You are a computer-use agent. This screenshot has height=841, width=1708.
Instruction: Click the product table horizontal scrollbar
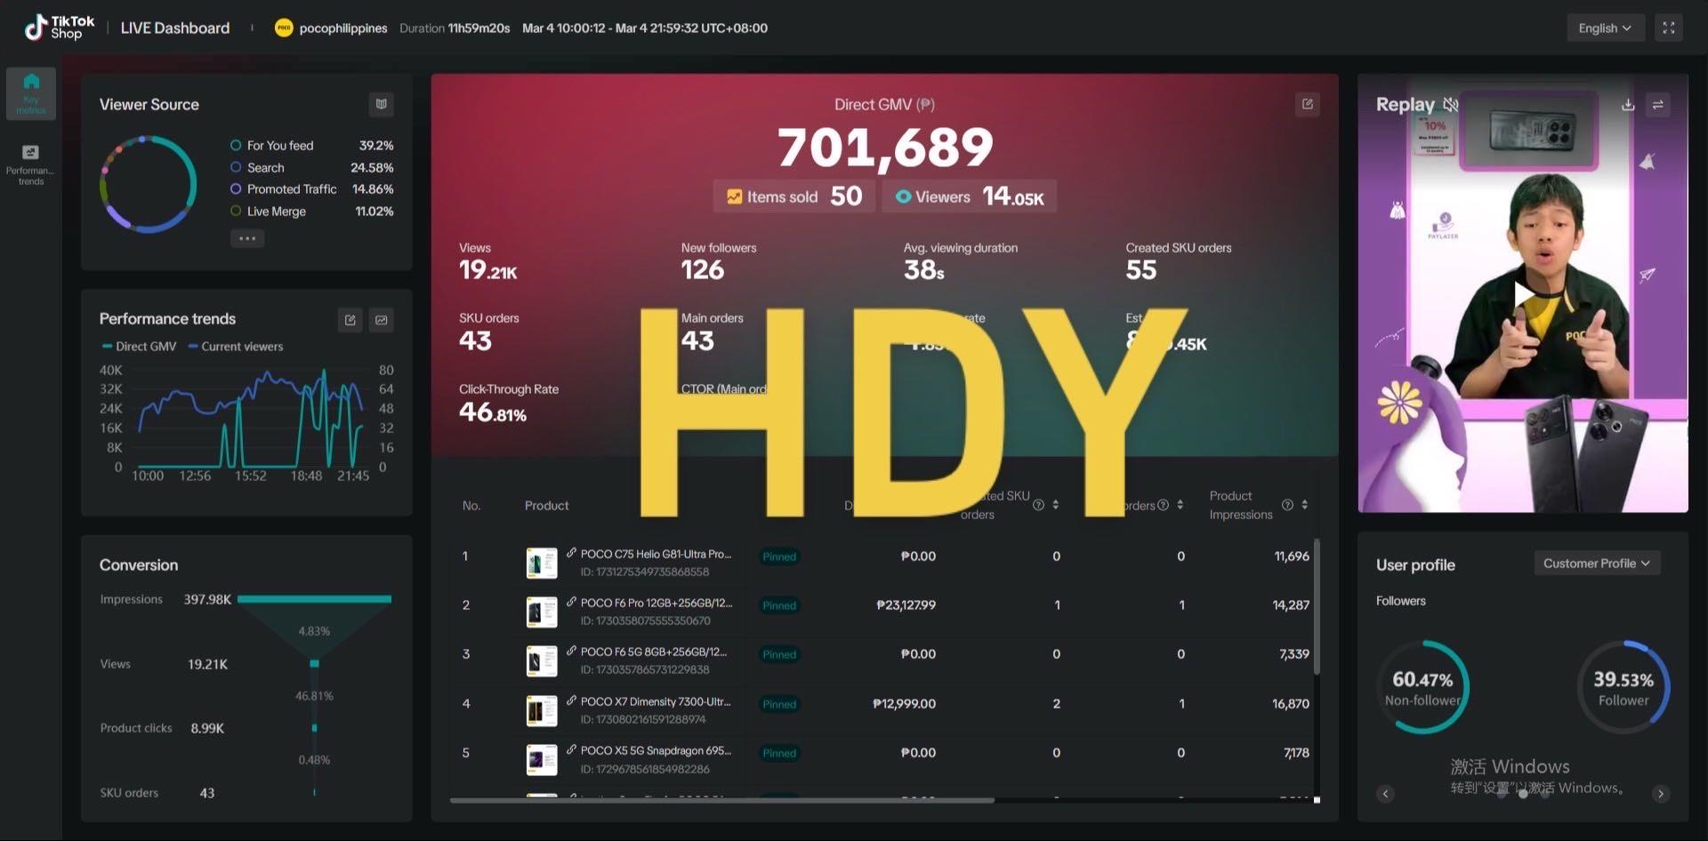click(721, 800)
